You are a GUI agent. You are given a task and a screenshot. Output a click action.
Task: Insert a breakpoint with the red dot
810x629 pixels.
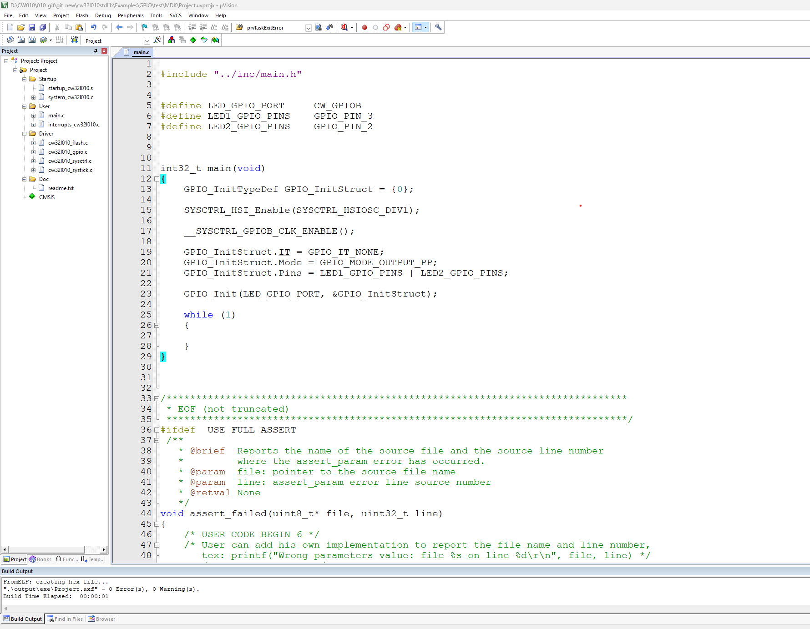point(364,27)
